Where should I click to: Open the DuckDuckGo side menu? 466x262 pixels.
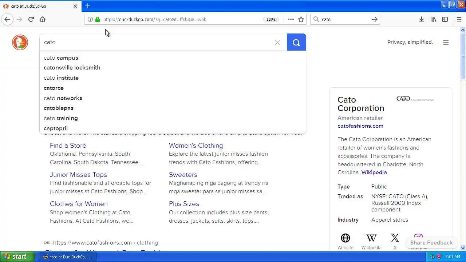(x=446, y=42)
